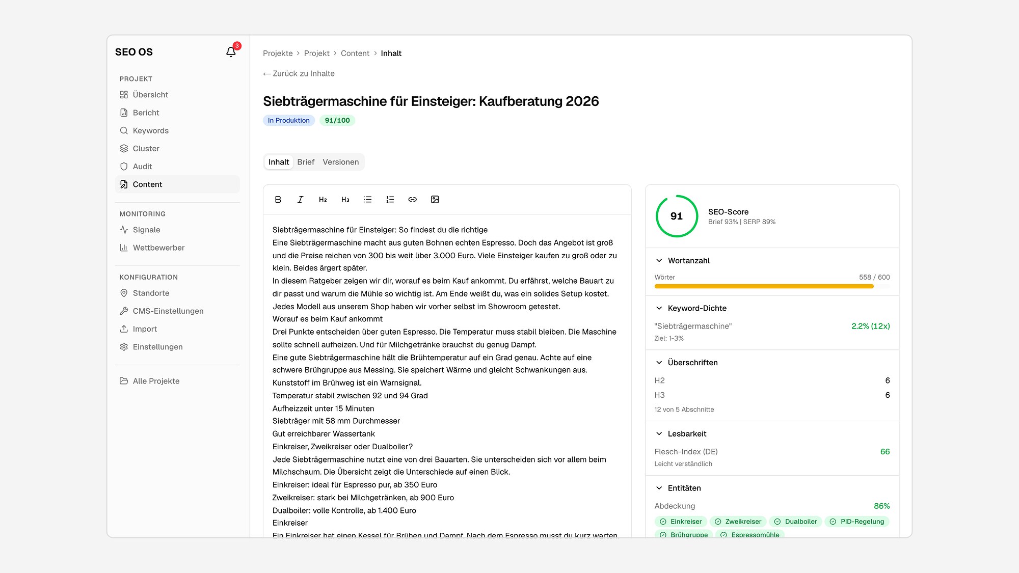The width and height of the screenshot is (1019, 573).
Task: Click the word count progress bar
Action: point(772,286)
